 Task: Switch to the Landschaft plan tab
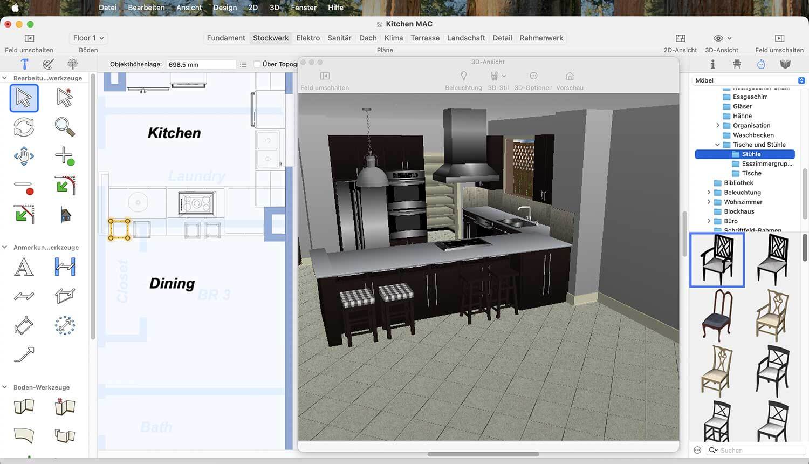pos(466,38)
